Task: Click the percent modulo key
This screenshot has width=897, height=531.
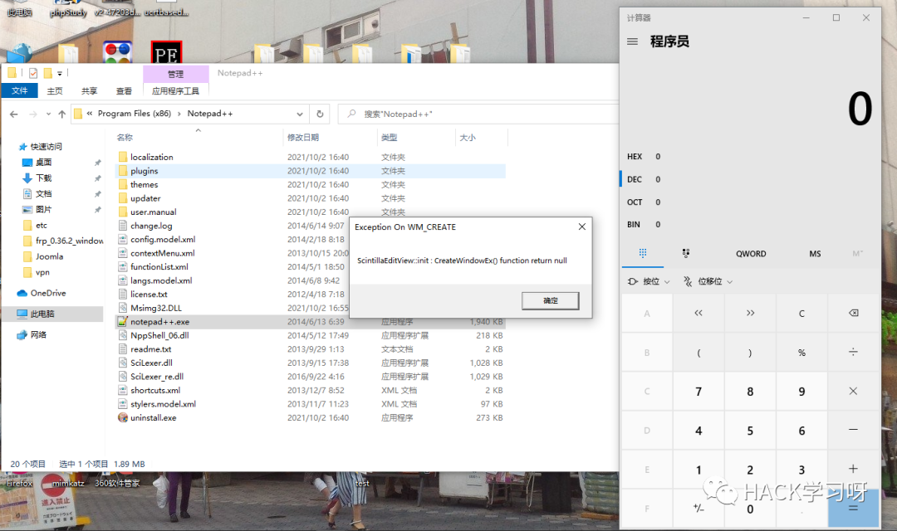Action: 801,353
